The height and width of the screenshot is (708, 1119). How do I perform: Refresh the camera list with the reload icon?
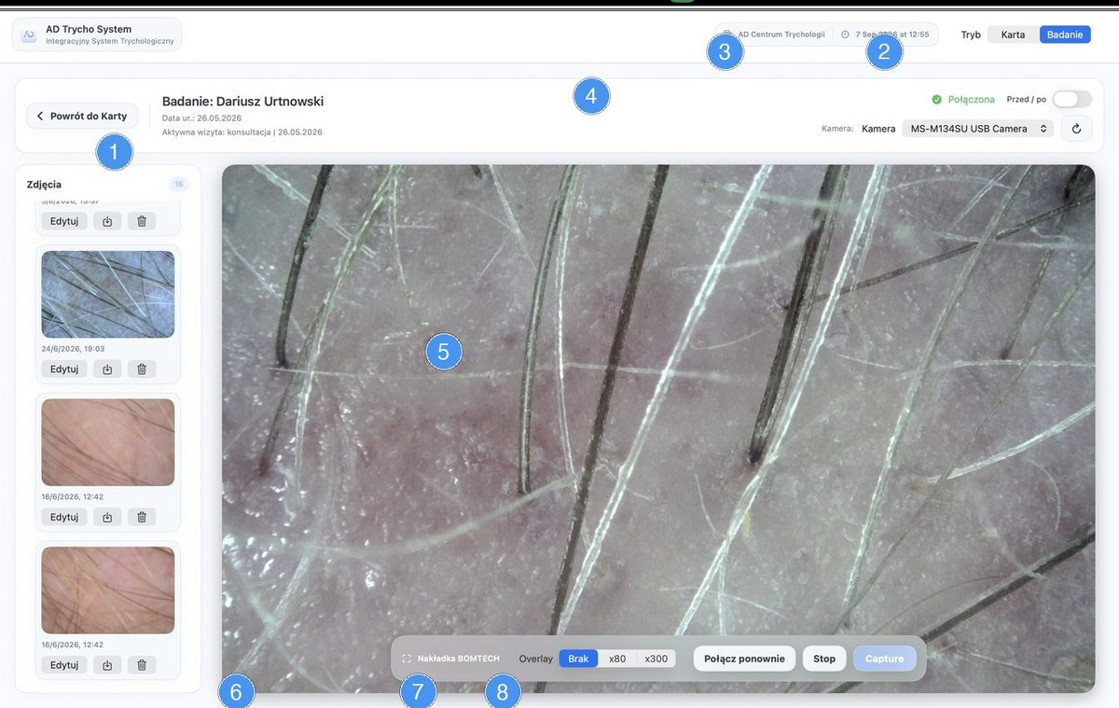(x=1076, y=129)
